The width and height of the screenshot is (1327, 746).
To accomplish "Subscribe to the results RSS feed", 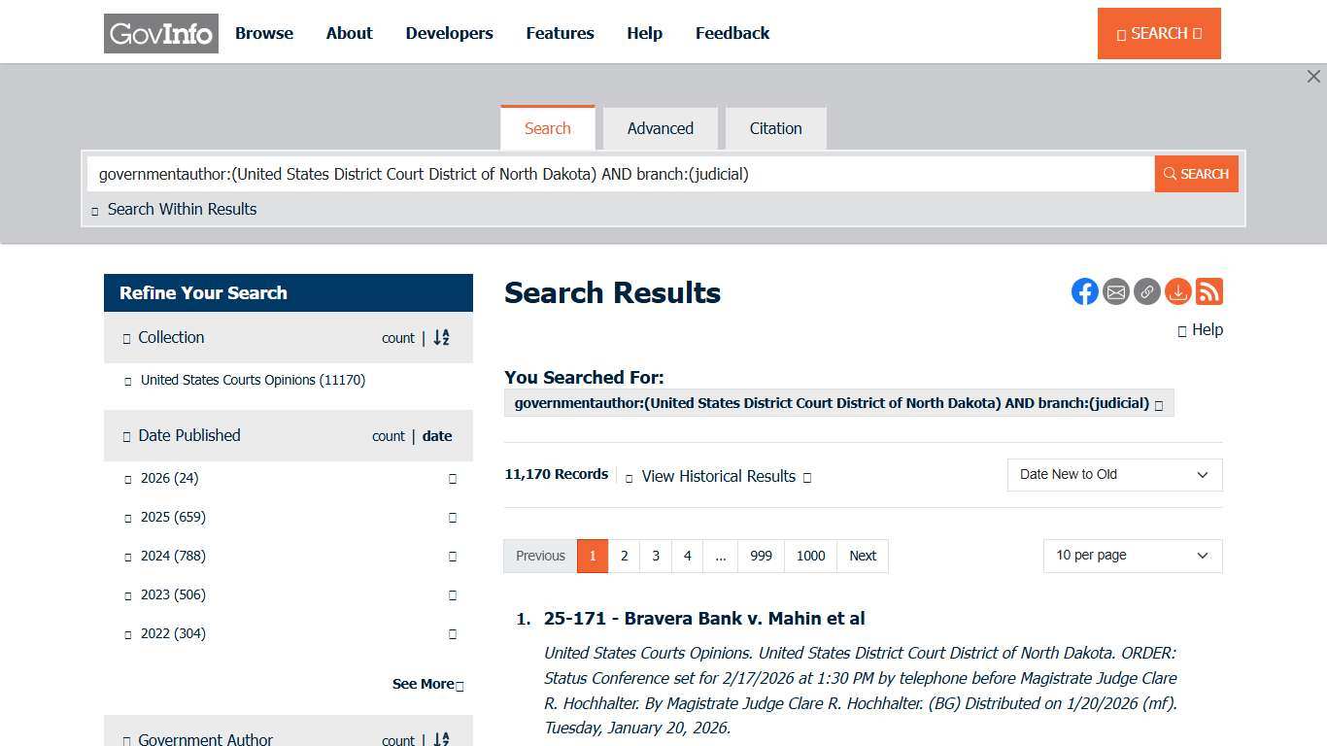I will [1208, 291].
